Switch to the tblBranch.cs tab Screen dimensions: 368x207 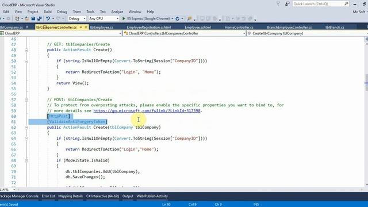pyautogui.click(x=335, y=27)
